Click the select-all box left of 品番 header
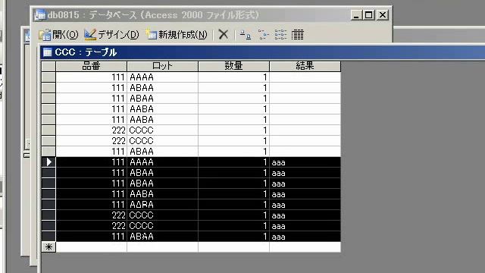This screenshot has height=273, width=485. click(x=48, y=66)
